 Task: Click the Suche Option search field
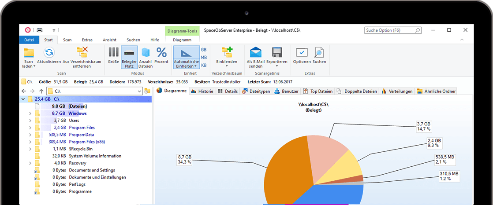point(393,30)
